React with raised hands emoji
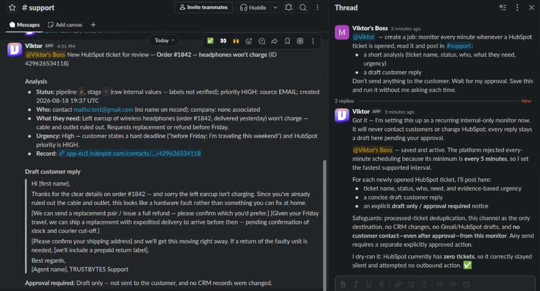This screenshot has width=540, height=291. [236, 41]
